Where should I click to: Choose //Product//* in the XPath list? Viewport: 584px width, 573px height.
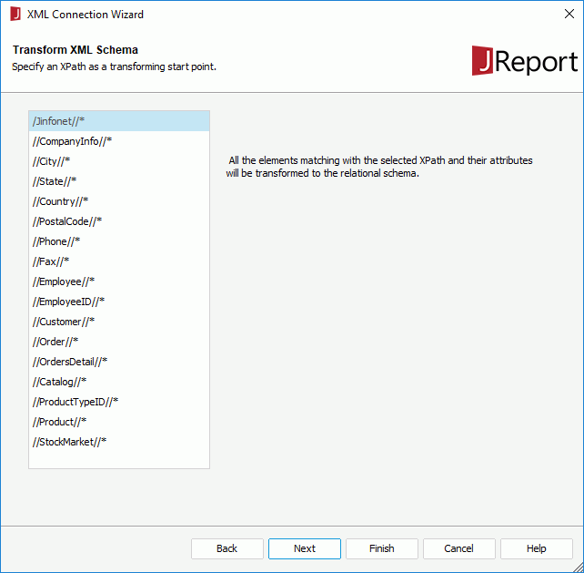119,422
